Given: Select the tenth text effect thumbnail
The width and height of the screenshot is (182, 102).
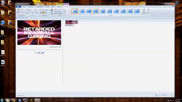Looking at the screenshot, I should click(x=136, y=11).
